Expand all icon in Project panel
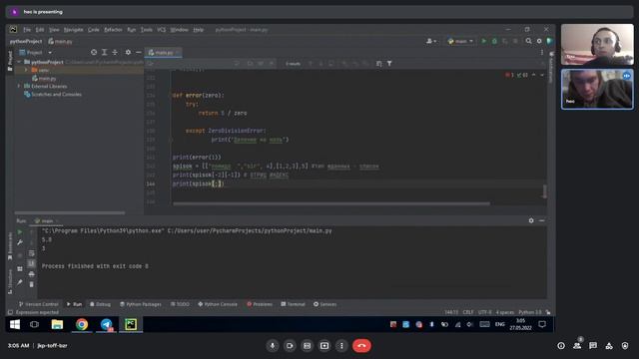This screenshot has width=639, height=359. (104, 53)
